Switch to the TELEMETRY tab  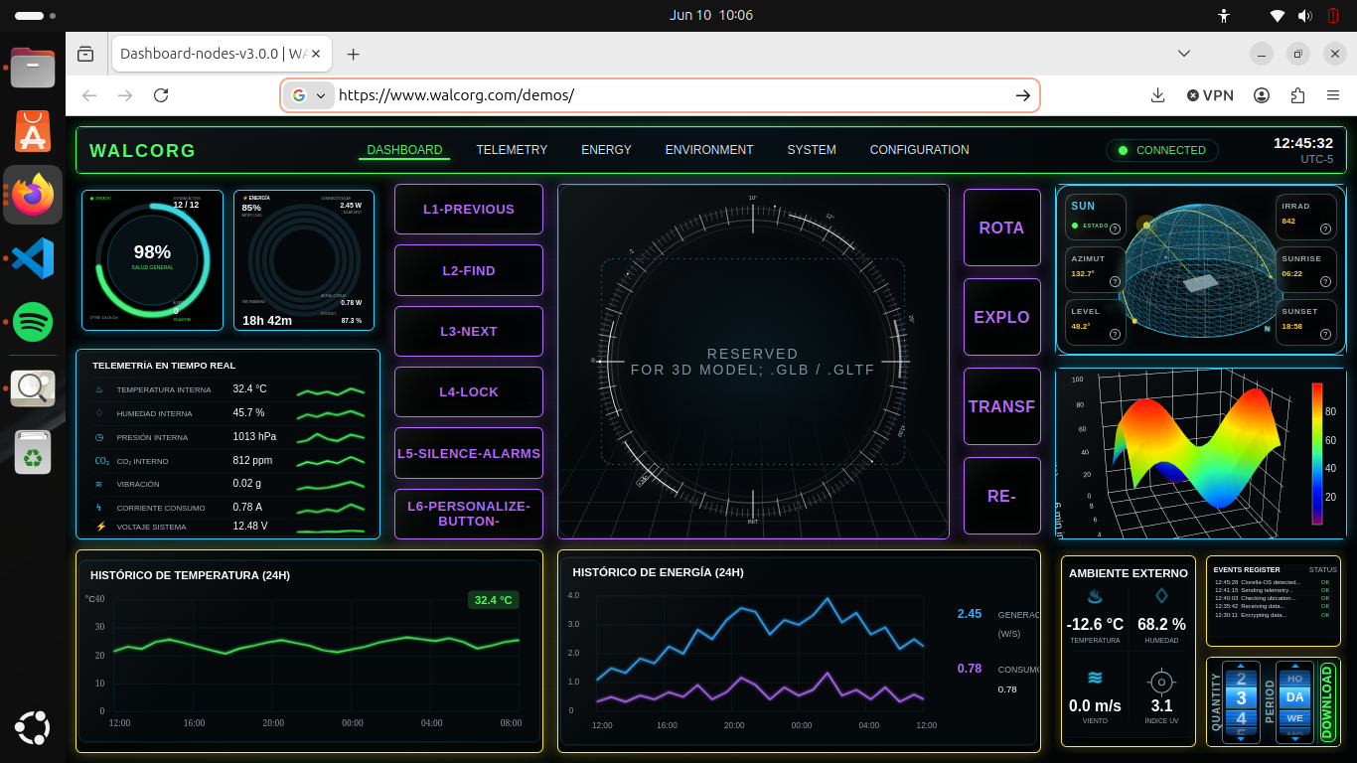click(x=512, y=150)
